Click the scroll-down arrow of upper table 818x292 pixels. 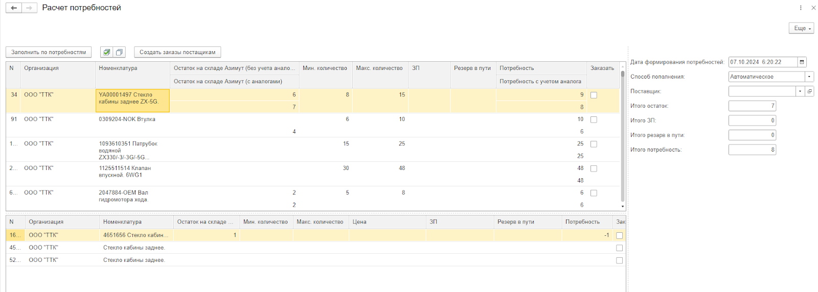pyautogui.click(x=623, y=206)
